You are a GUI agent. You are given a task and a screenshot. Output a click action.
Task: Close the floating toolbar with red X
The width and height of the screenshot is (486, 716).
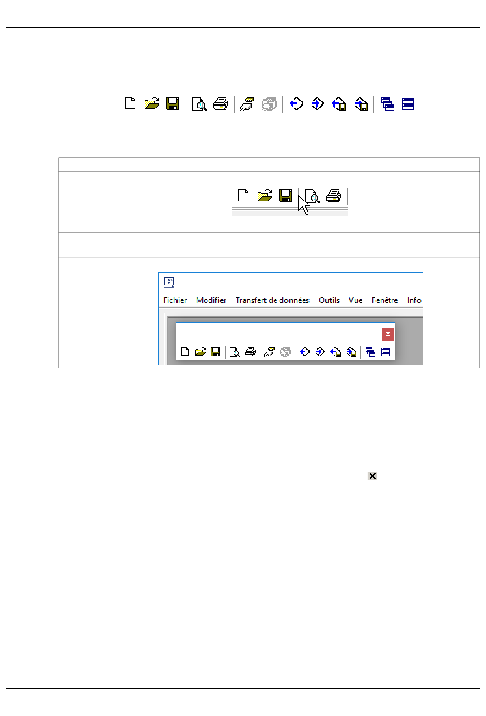[388, 334]
